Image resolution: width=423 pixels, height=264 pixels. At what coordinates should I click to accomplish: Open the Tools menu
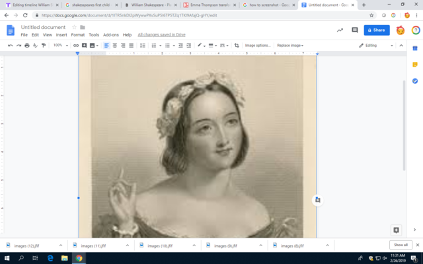tap(94, 35)
